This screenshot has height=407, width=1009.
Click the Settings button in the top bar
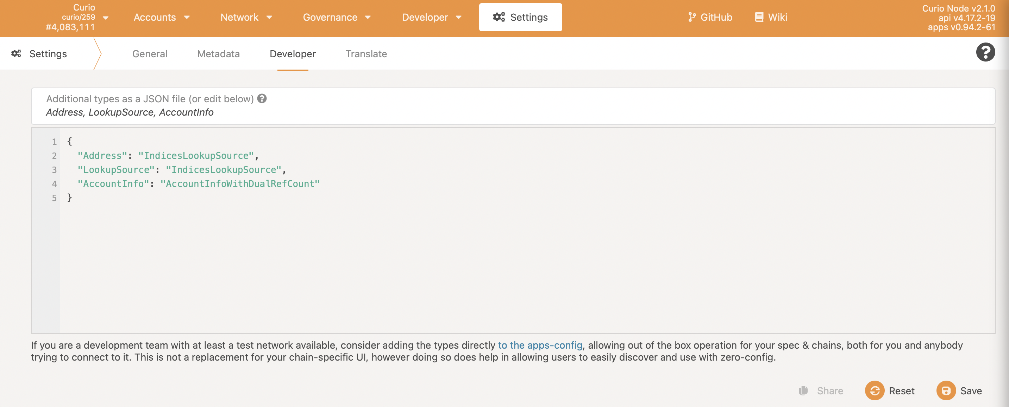tap(520, 17)
